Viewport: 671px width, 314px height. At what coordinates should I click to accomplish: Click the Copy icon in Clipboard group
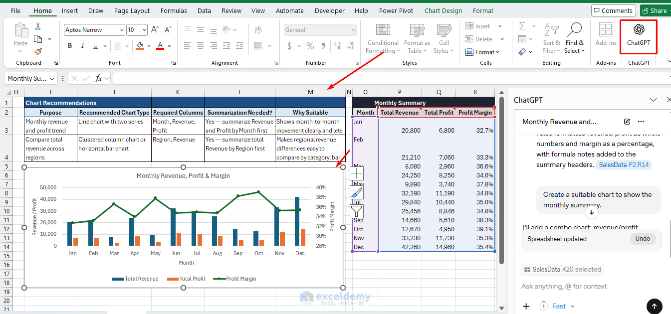pos(38,39)
